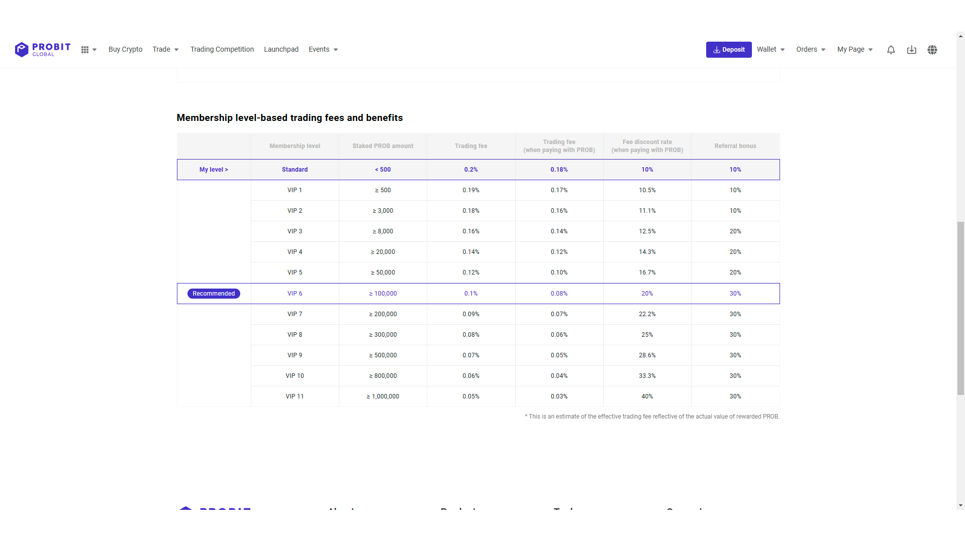This screenshot has height=542, width=965.
Task: Click the Referral bonus column header
Action: tap(735, 146)
